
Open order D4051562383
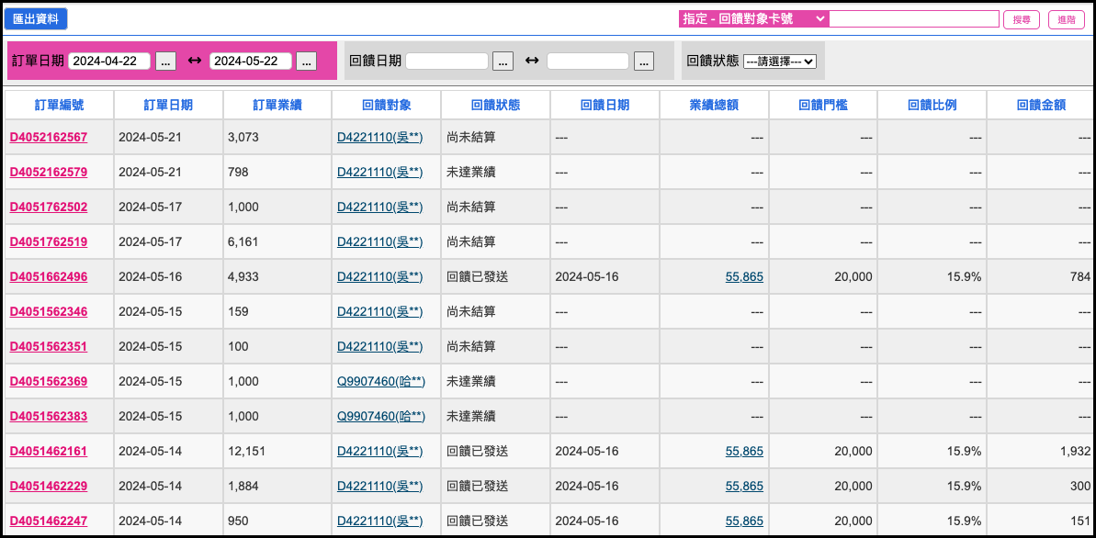coord(48,417)
